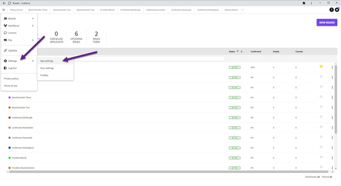
Task: Open the main menu grid icon
Action: [x=4, y=10]
